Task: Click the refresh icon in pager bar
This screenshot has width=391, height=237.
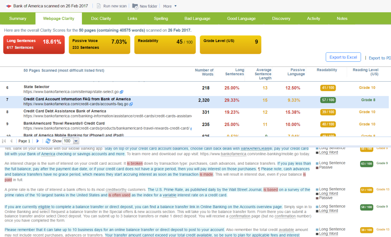Action: coord(48,141)
